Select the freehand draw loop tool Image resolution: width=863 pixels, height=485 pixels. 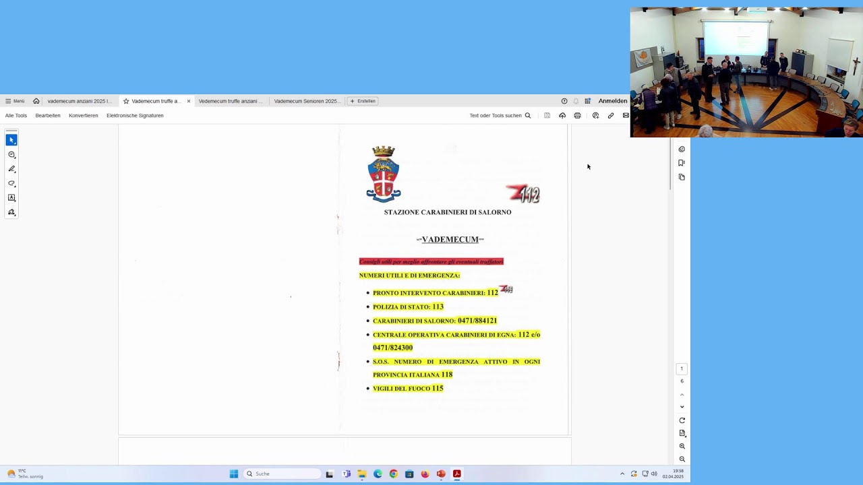click(x=11, y=183)
